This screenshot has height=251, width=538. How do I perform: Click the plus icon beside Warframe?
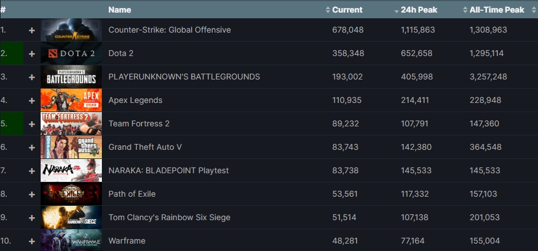32,241
